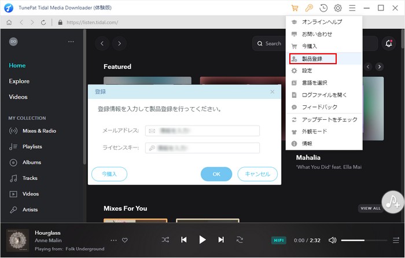Viewport: 405px width, 258px height.
Task: Click the HIFI quality badge
Action: point(279,241)
